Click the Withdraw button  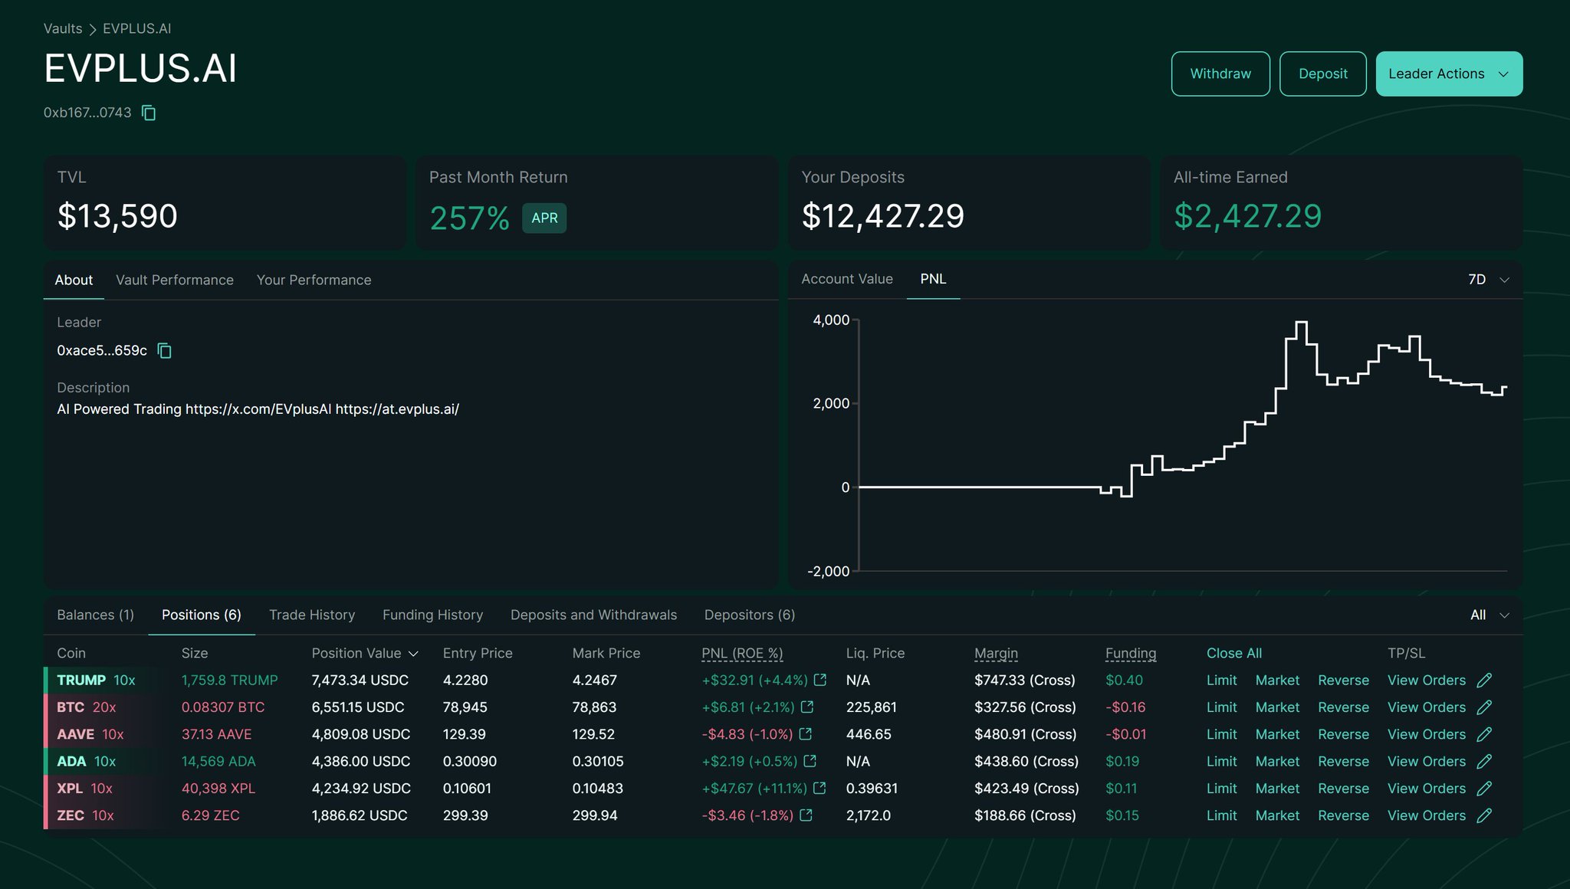pos(1220,74)
